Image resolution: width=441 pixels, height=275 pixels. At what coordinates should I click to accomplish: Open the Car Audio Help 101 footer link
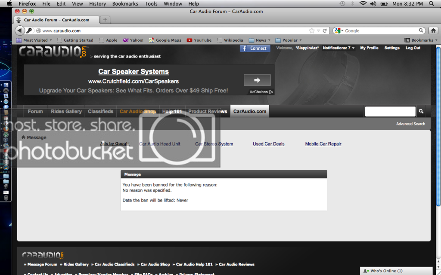(194, 264)
